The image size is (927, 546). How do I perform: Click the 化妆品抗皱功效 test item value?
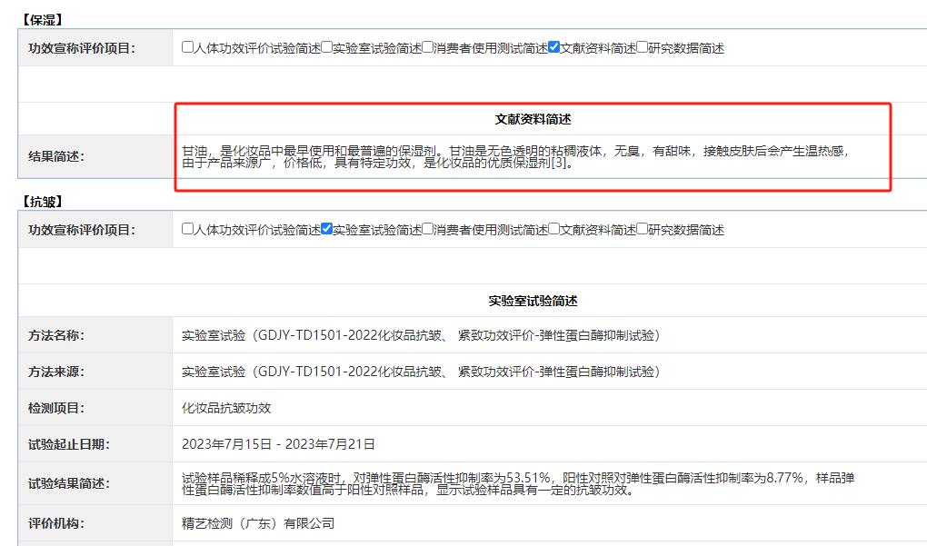point(226,408)
